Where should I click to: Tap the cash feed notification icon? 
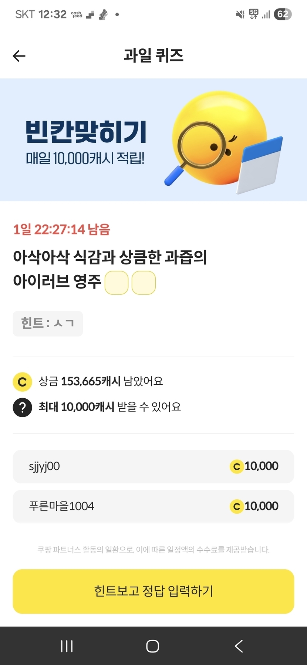point(77,14)
